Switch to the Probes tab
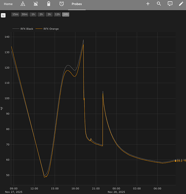186x194 pixels. pos(77,4)
